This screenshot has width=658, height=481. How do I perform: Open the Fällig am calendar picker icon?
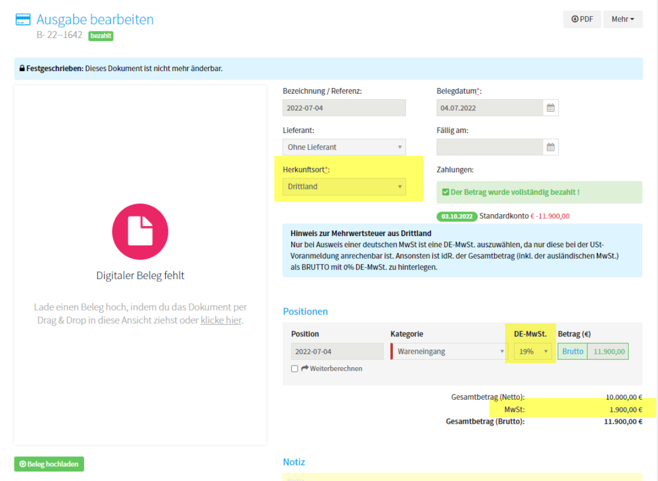[x=550, y=147]
